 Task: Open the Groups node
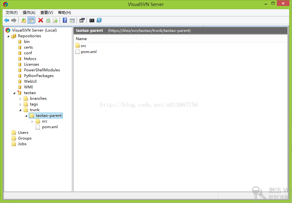(x=25, y=138)
